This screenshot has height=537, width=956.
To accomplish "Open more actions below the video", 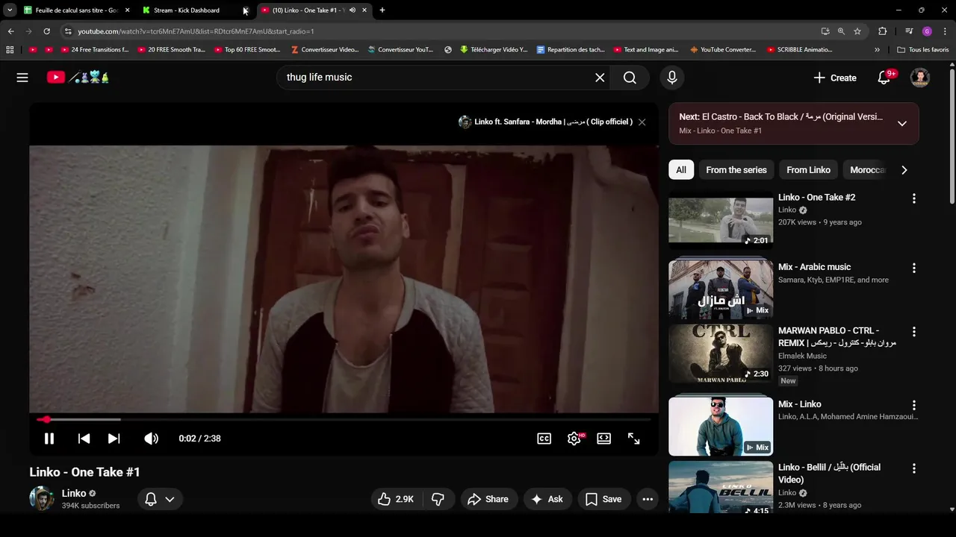I will tap(648, 499).
